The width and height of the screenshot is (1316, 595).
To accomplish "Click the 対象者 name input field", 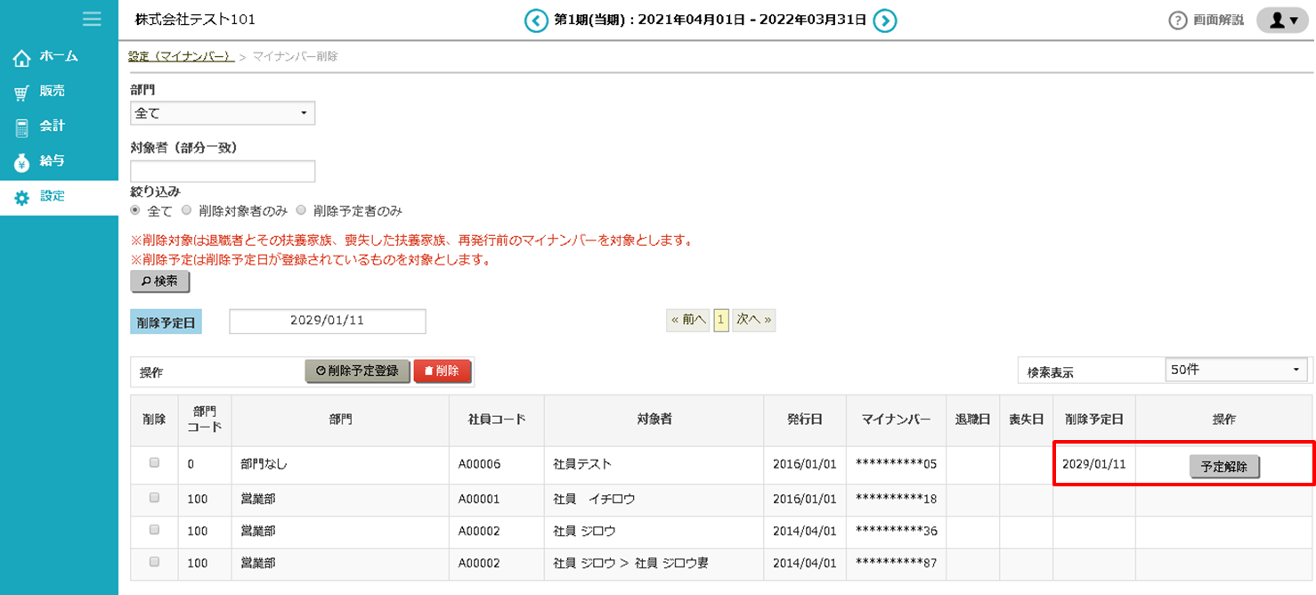I will (223, 171).
